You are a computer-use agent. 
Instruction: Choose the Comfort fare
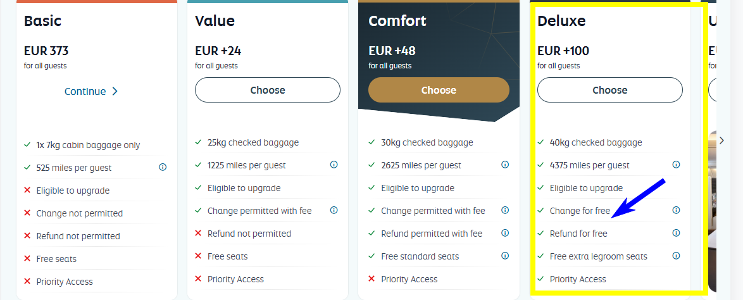[x=439, y=90]
